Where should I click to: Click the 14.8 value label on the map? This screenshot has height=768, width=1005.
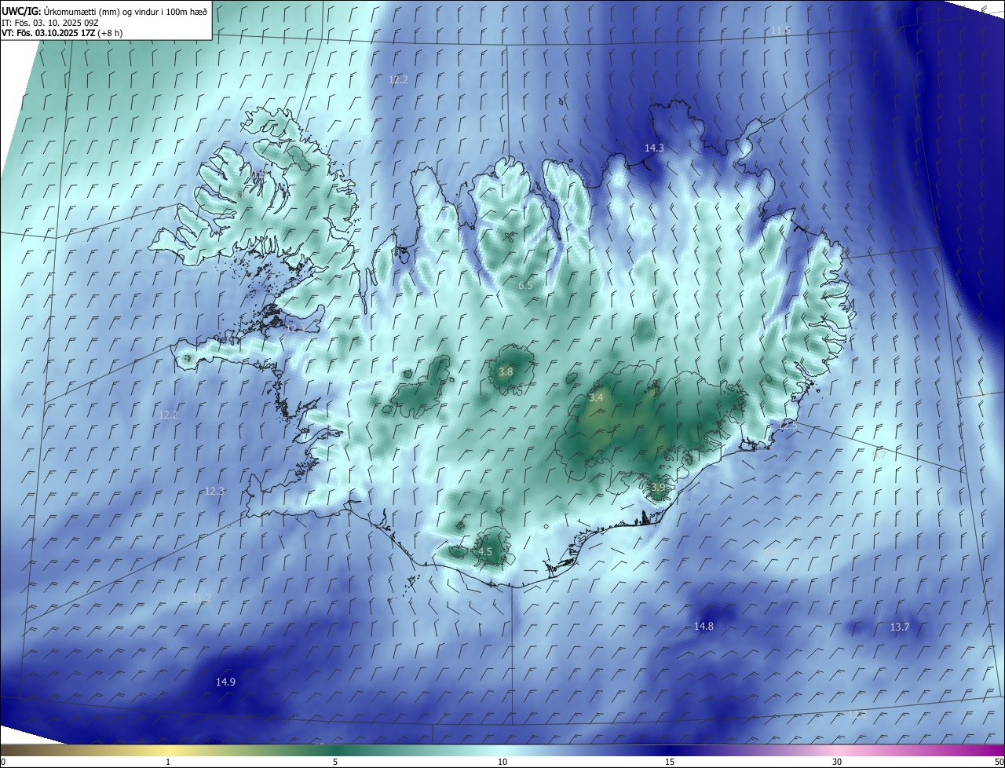(703, 626)
